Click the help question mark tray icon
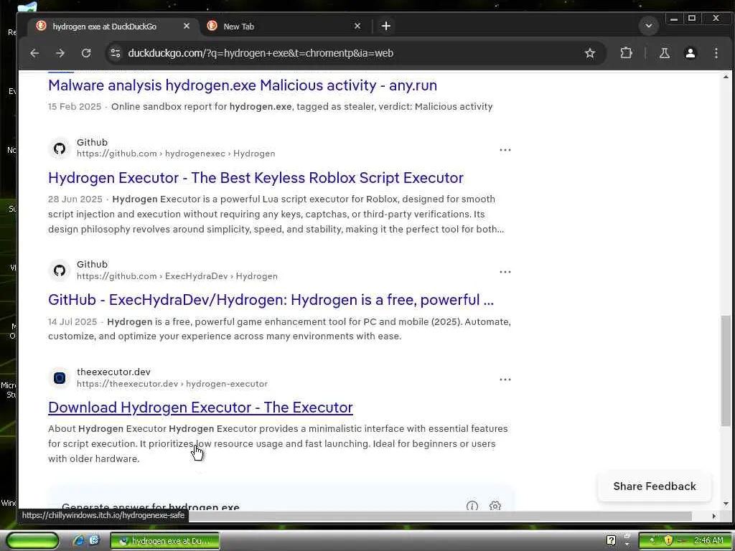 pyautogui.click(x=611, y=541)
